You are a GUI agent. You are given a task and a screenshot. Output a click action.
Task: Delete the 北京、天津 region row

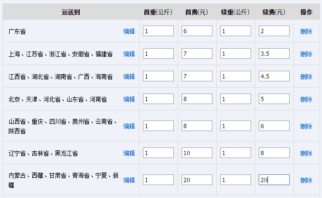coord(306,99)
